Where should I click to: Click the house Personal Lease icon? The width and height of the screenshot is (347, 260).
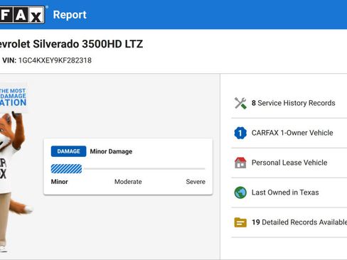[x=240, y=163]
